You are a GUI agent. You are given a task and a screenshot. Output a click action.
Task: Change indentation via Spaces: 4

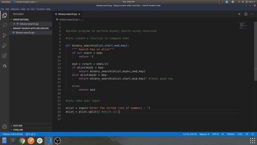point(204,134)
